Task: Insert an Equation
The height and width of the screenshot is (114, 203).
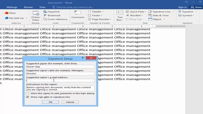Action: [x=186, y=12]
